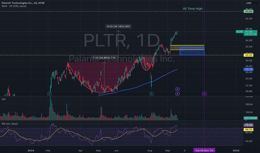Click the 27.246M volume value tag
The width and height of the screenshot is (260, 153).
(x=251, y=118)
